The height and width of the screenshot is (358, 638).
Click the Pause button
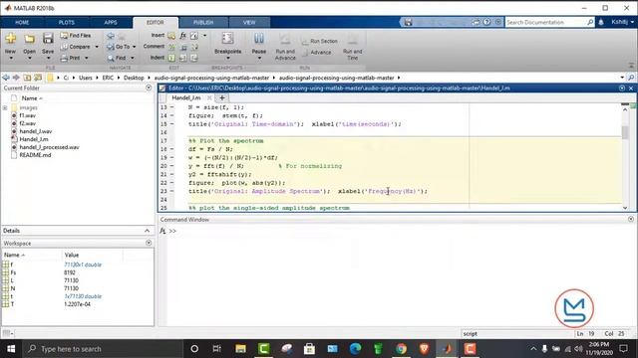pos(259,46)
